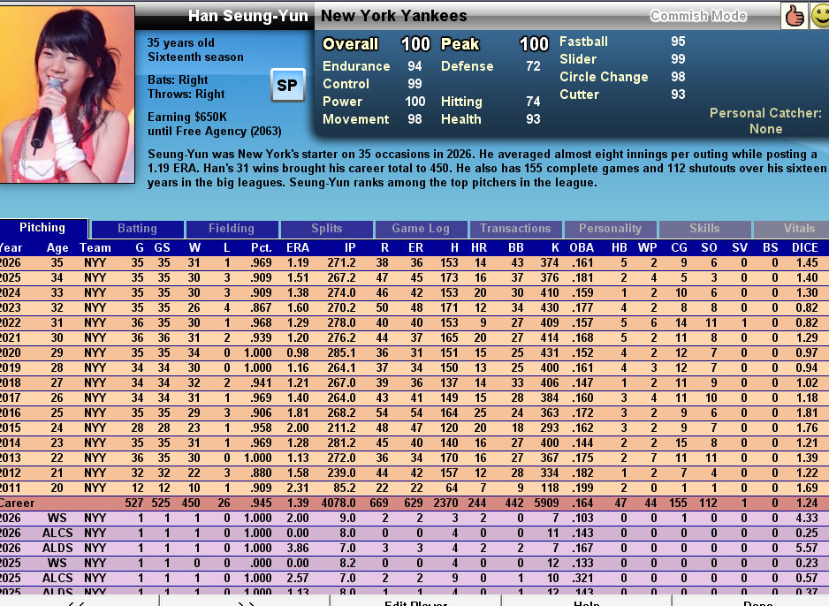Click the Career totals row label
This screenshot has width=829, height=606.
point(17,503)
